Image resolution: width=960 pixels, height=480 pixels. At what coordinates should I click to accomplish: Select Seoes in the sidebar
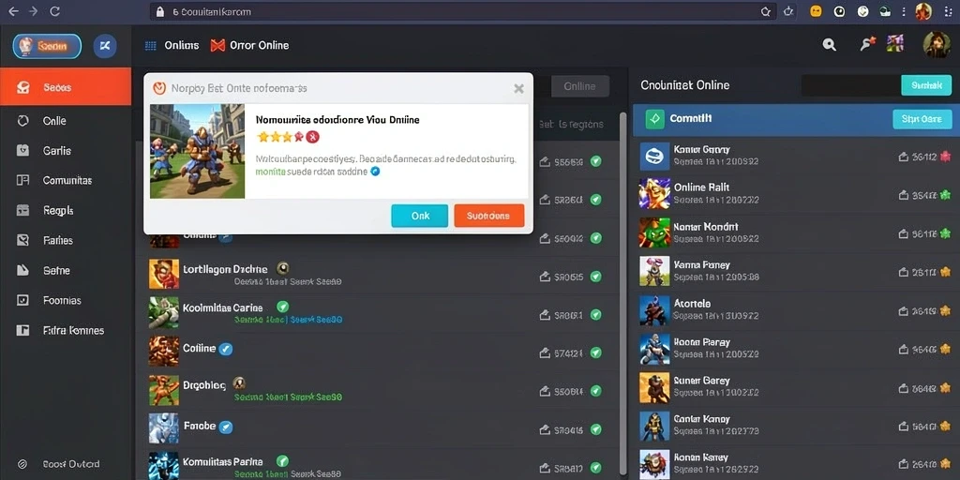[66, 87]
